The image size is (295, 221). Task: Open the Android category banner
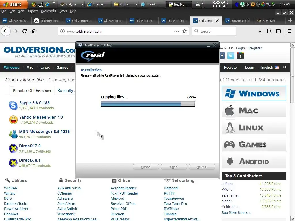pos(254,161)
